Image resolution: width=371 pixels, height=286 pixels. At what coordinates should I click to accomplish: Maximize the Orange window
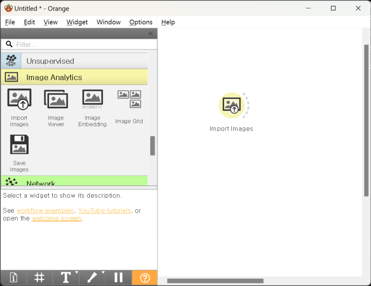coord(333,8)
